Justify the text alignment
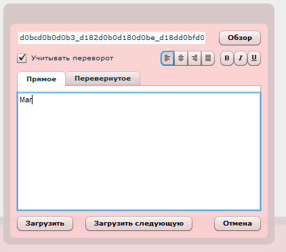The height and width of the screenshot is (252, 286). [208, 58]
